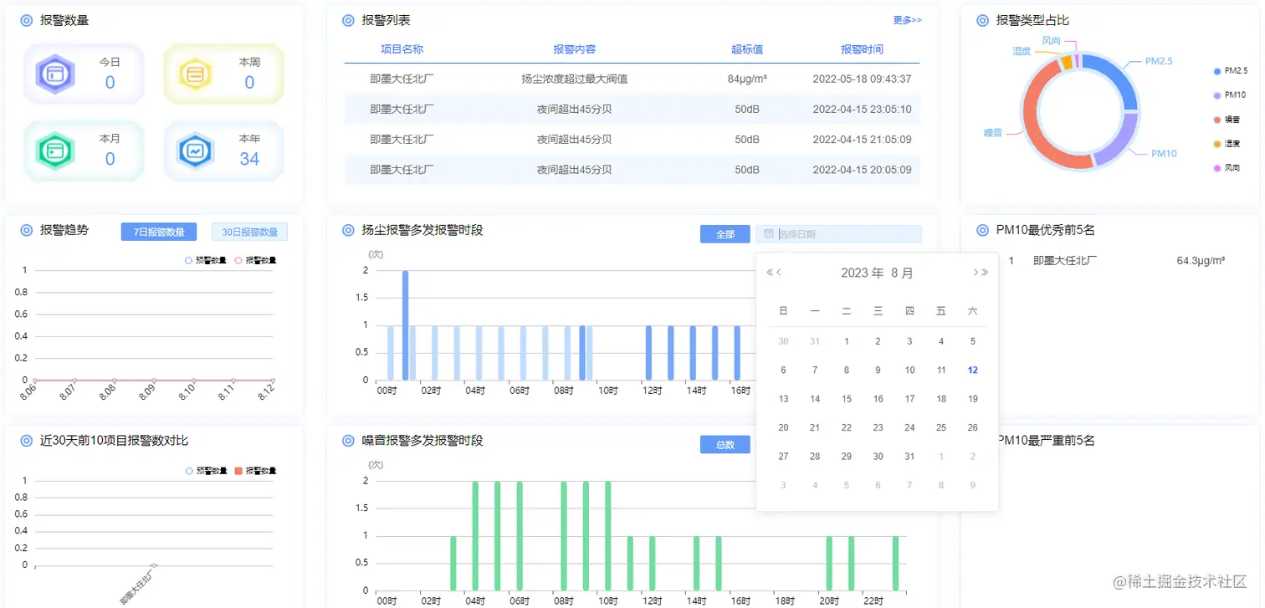Click the 报警列表 panel title icon

point(348,19)
